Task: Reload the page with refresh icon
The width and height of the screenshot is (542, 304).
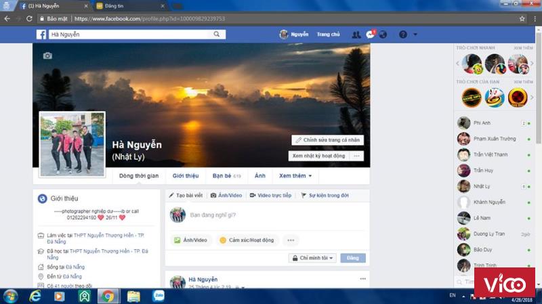Action: pos(29,19)
